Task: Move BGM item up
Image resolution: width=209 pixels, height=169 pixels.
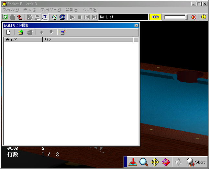Action: pyautogui.click(x=42, y=32)
